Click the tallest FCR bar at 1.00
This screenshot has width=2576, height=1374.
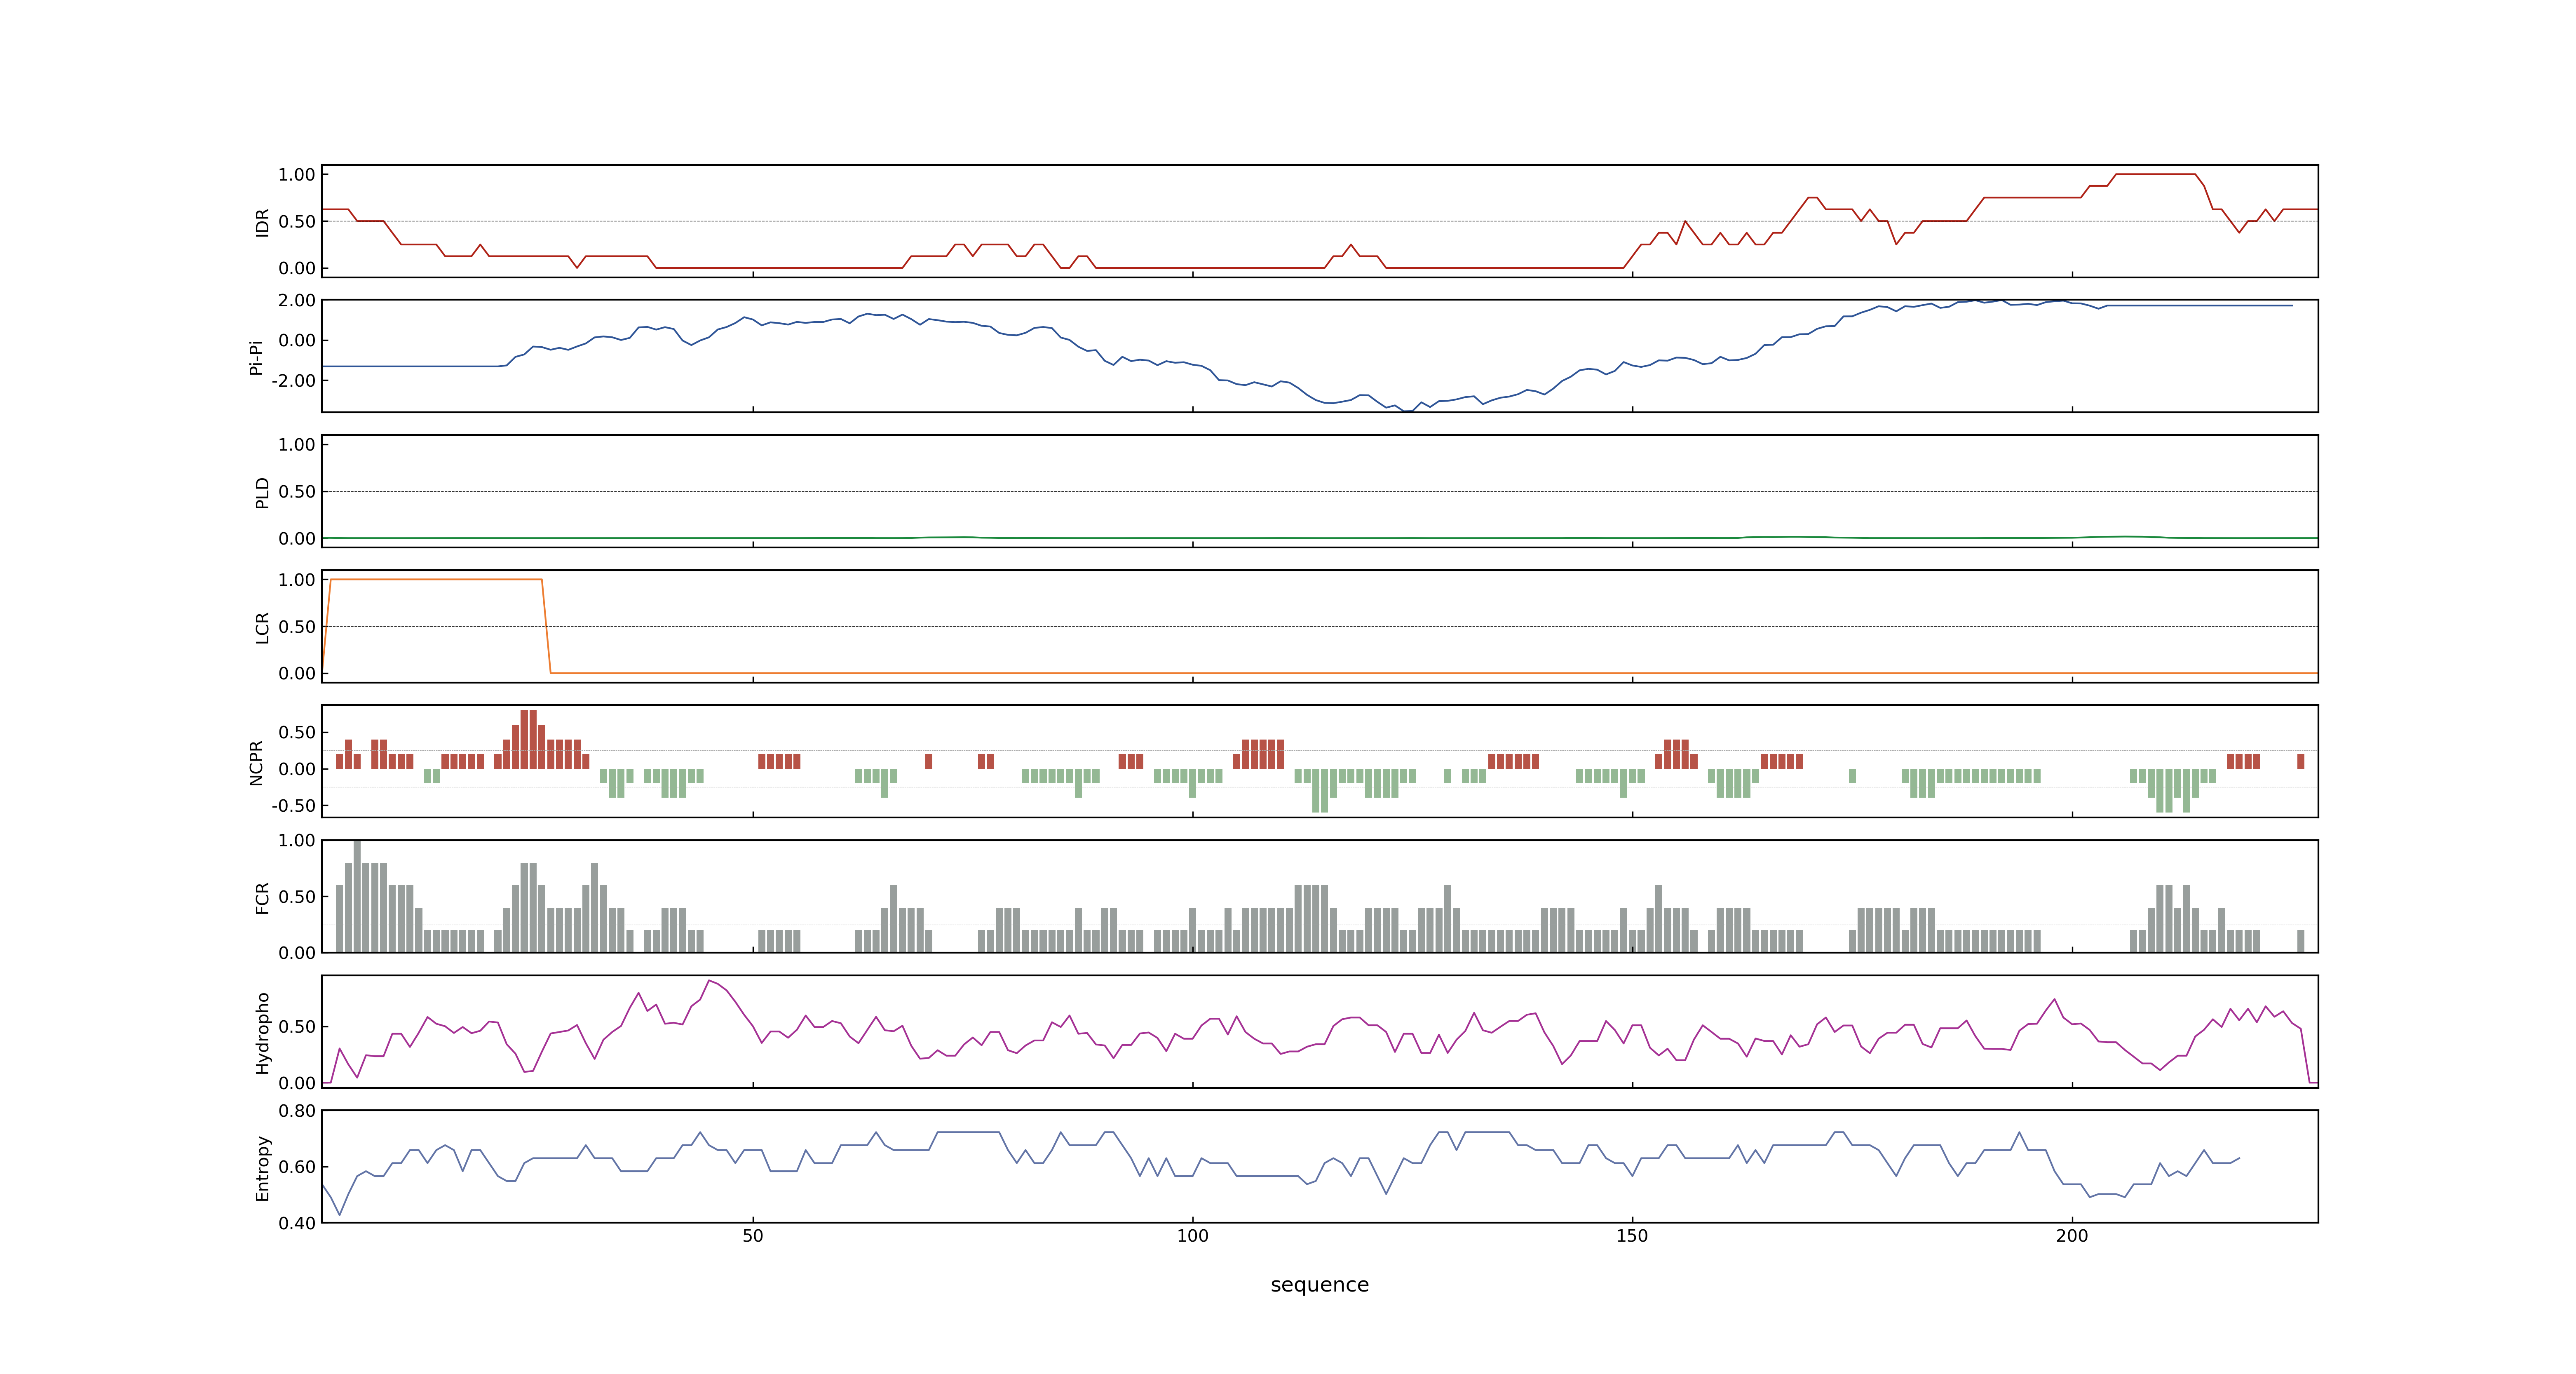pos(357,896)
